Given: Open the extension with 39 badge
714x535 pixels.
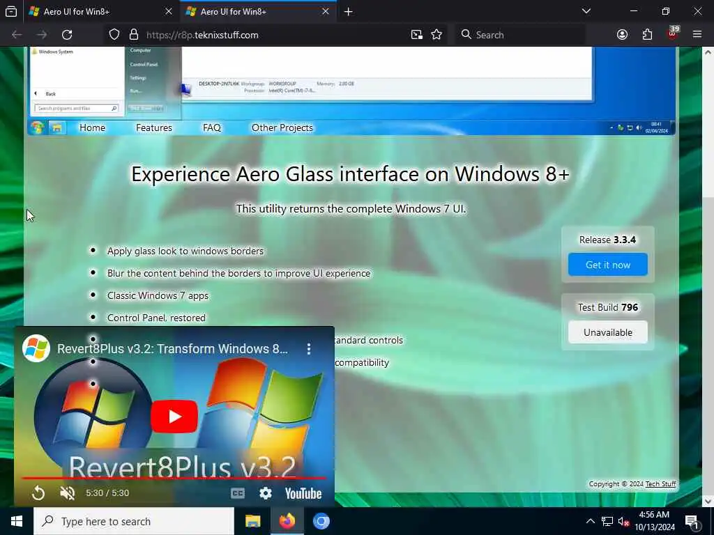Looking at the screenshot, I should point(673,33).
